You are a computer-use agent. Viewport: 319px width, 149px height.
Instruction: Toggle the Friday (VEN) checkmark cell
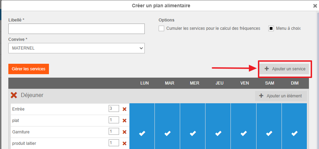click(x=244, y=133)
